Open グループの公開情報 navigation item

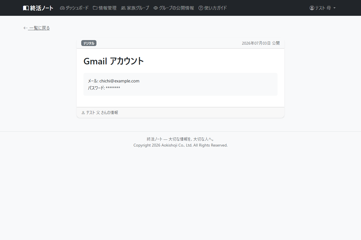tap(174, 8)
